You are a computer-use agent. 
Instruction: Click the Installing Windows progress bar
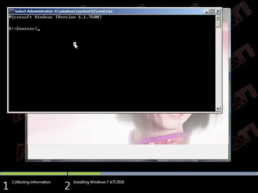click(x=163, y=173)
